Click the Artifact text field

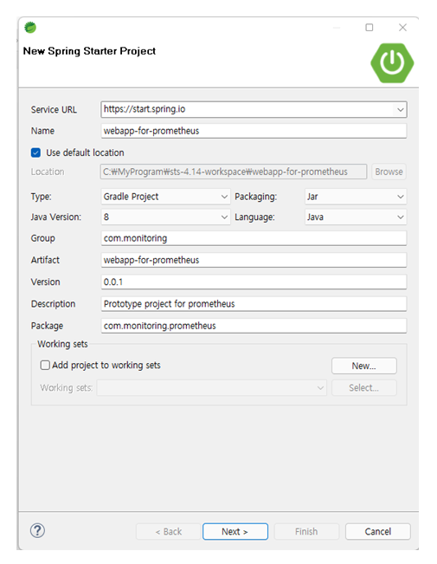pos(254,260)
